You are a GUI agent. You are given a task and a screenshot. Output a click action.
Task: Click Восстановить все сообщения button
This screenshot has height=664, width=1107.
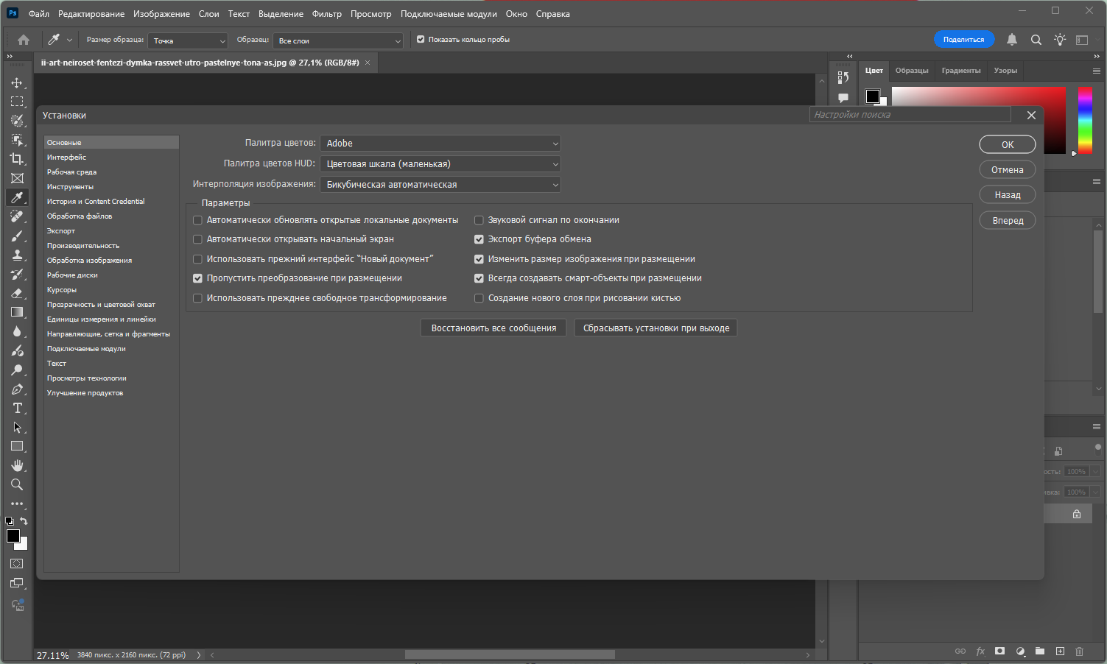[x=493, y=328]
